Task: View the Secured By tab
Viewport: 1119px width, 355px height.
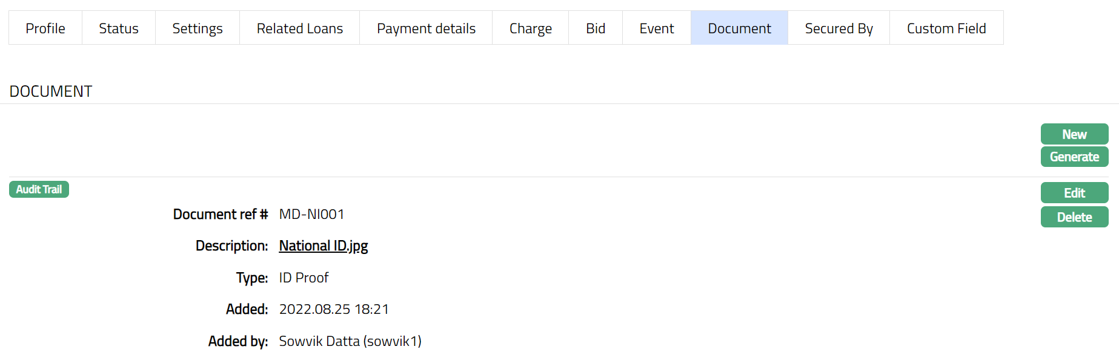Action: [x=838, y=28]
